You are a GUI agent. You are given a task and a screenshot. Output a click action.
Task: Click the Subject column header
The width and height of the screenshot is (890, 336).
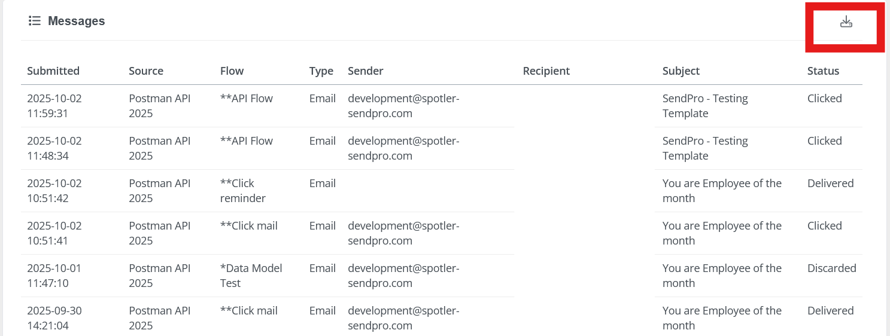pos(681,71)
